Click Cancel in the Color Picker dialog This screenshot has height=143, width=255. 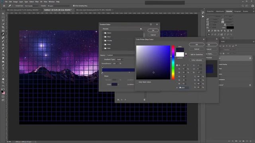click(196, 49)
